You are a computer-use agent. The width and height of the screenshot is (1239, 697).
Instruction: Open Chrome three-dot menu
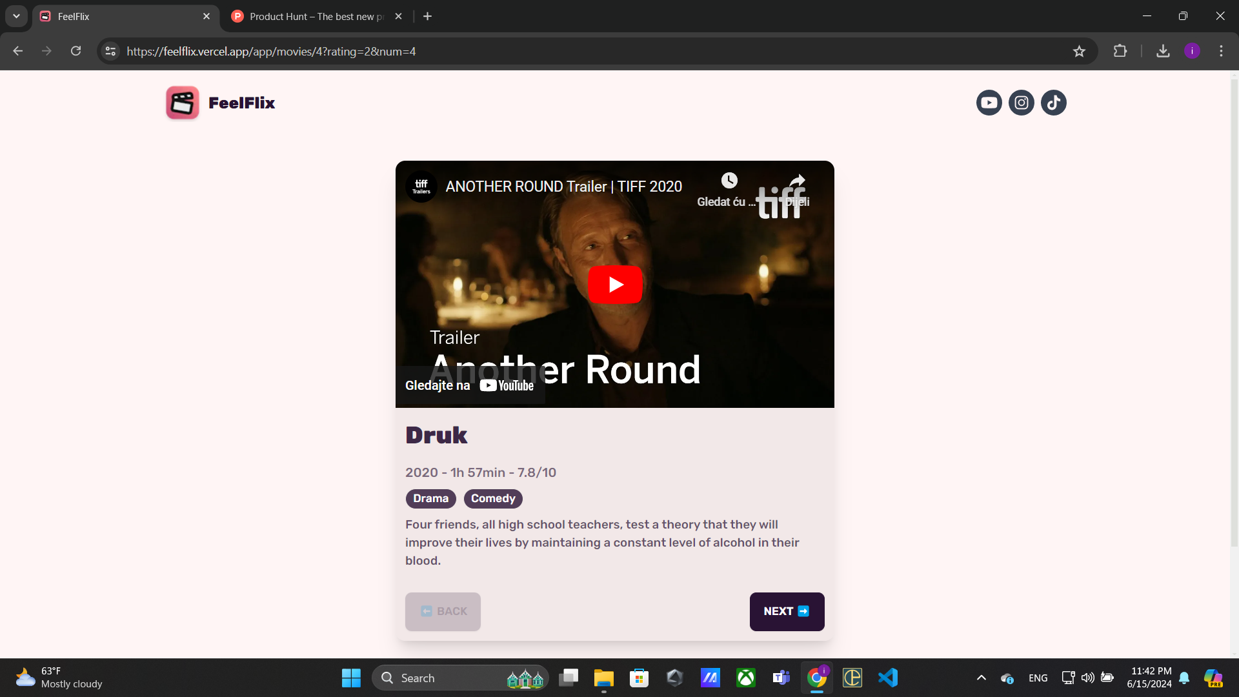(1221, 51)
